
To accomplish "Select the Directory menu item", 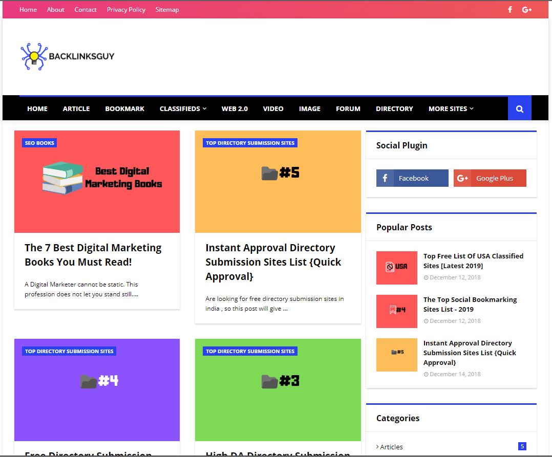I will [394, 108].
